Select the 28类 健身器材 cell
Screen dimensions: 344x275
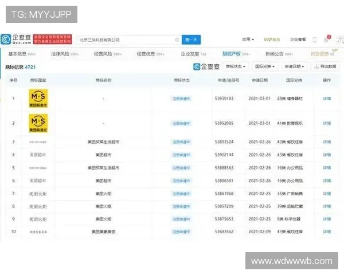point(290,99)
